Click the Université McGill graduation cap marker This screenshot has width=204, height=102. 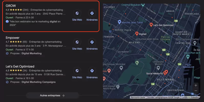point(158,68)
